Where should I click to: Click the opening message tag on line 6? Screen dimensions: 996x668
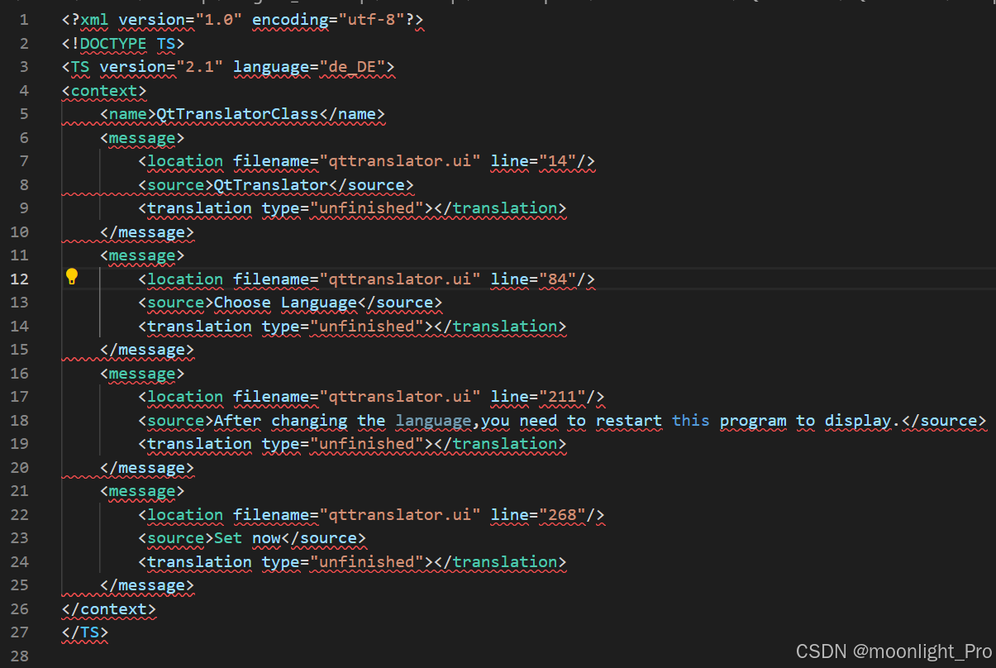142,137
